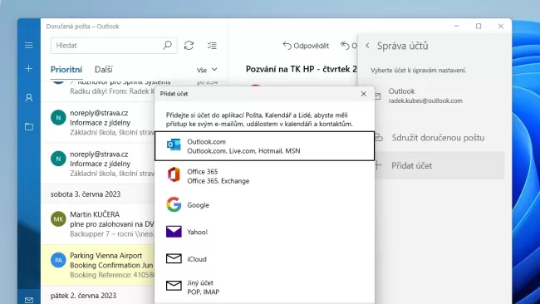
Task: Click the Office 365 logo icon
Action: (x=174, y=174)
